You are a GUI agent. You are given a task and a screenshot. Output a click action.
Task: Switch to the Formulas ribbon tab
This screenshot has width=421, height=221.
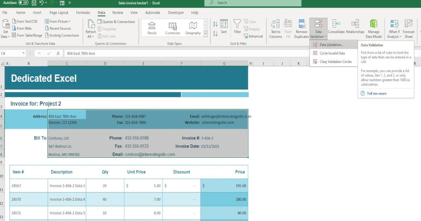[x=83, y=12]
